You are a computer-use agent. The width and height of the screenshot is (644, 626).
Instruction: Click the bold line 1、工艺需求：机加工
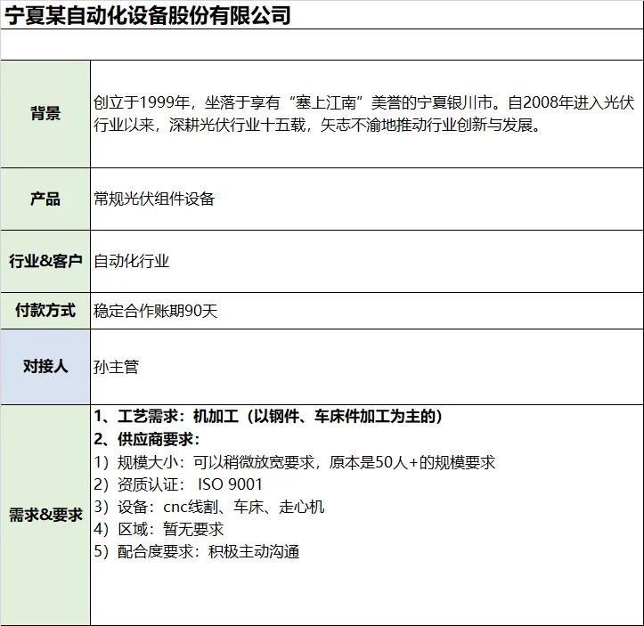(268, 417)
